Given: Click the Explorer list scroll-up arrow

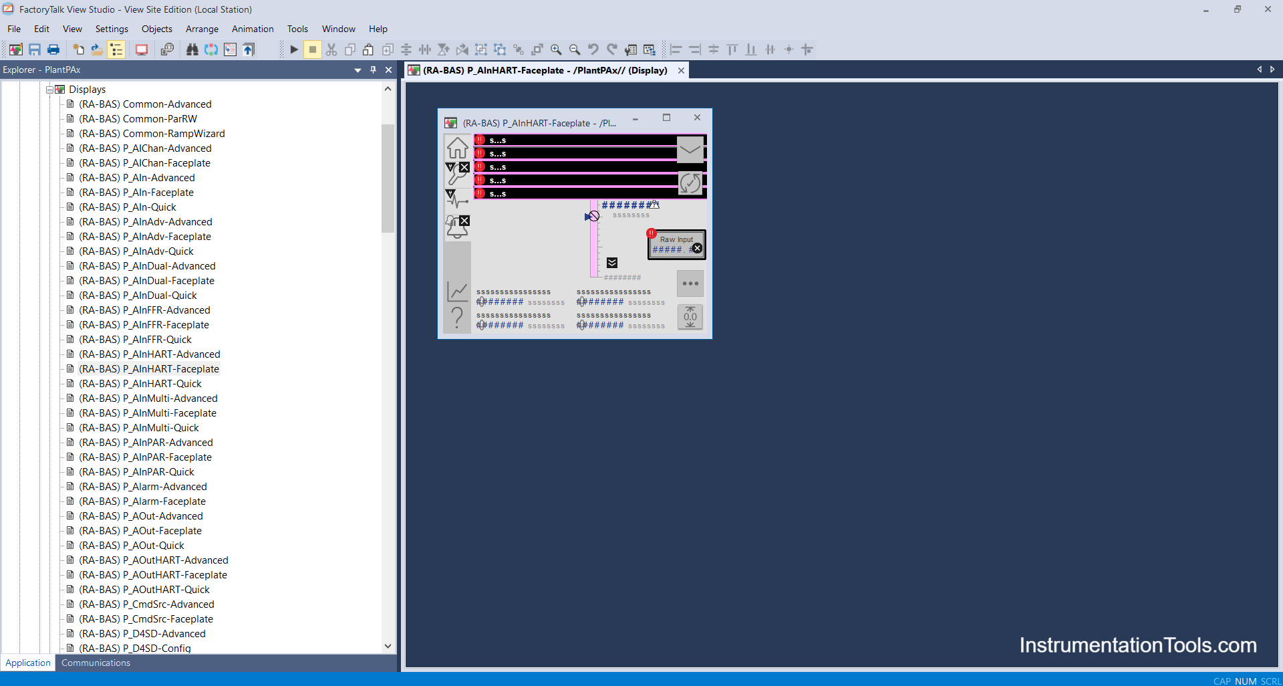Looking at the screenshot, I should click(388, 89).
